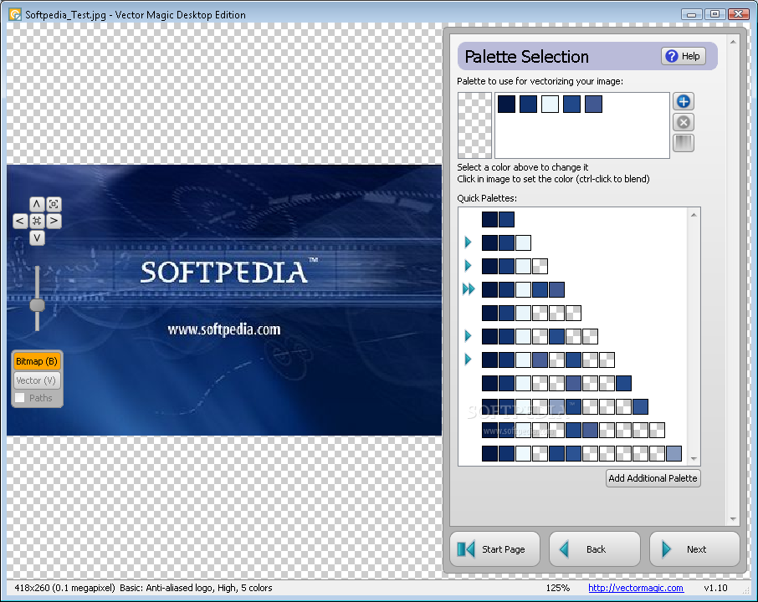Click the Next button
The image size is (758, 602).
[x=694, y=548]
